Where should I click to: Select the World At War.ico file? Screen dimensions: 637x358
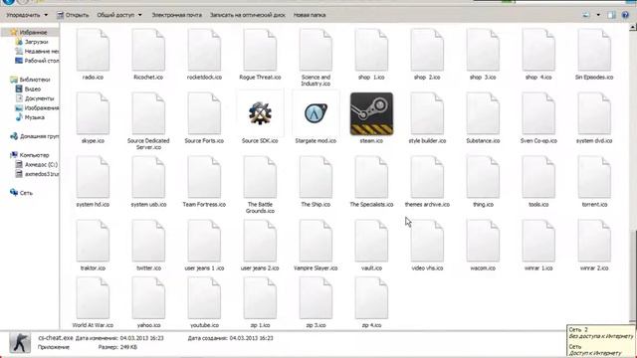(93, 302)
